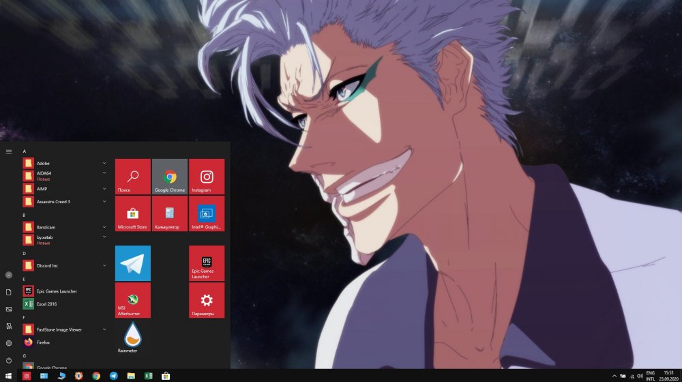Launch the Microsoft Store tile
The height and width of the screenshot is (382, 682).
pos(132,214)
